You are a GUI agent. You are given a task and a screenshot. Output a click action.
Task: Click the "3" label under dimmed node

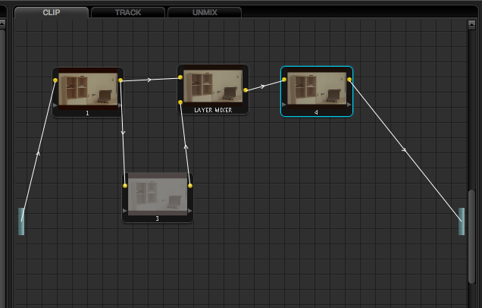tap(157, 218)
